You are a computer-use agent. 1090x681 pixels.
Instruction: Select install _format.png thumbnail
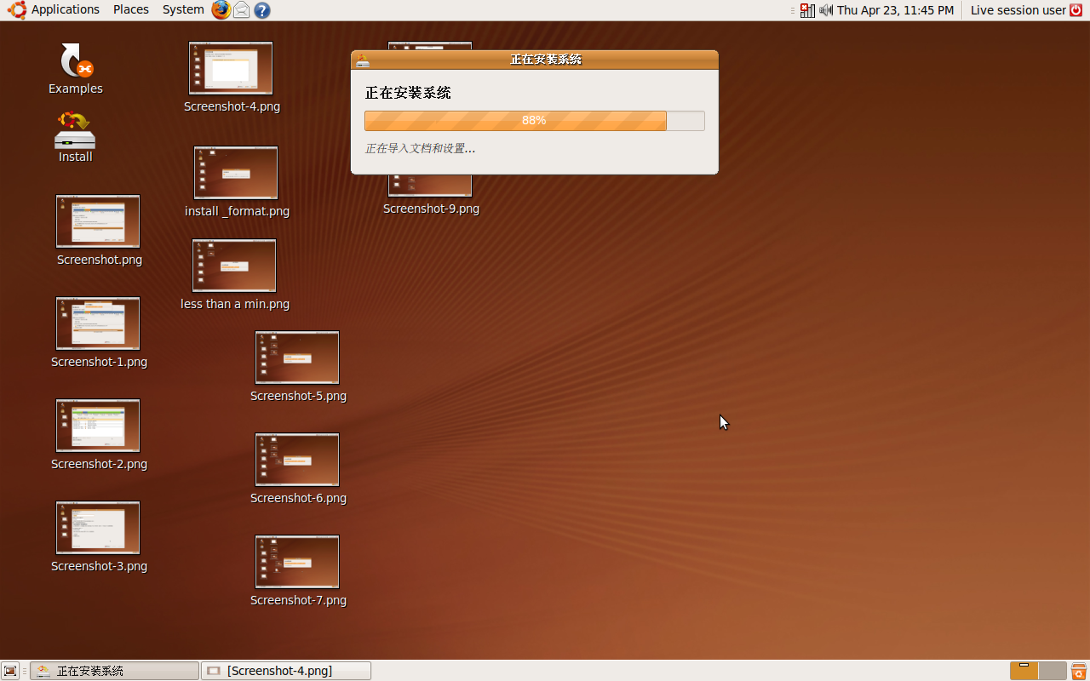pyautogui.click(x=236, y=173)
